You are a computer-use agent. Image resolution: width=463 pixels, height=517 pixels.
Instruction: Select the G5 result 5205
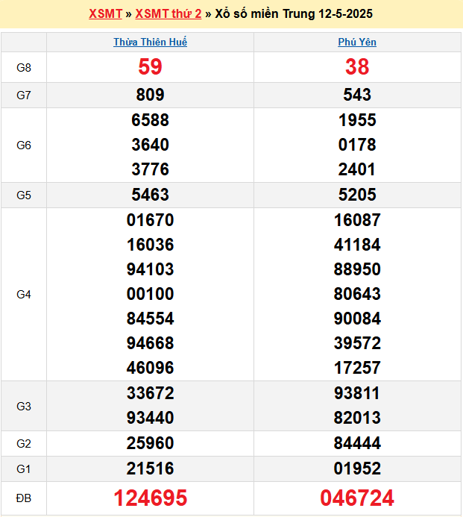pos(357,195)
